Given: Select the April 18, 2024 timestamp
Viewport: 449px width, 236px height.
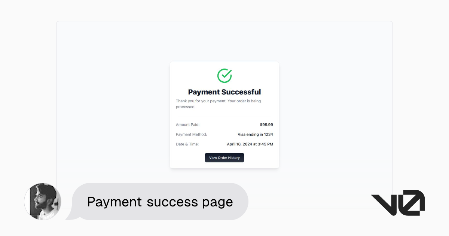Looking at the screenshot, I should [250, 144].
